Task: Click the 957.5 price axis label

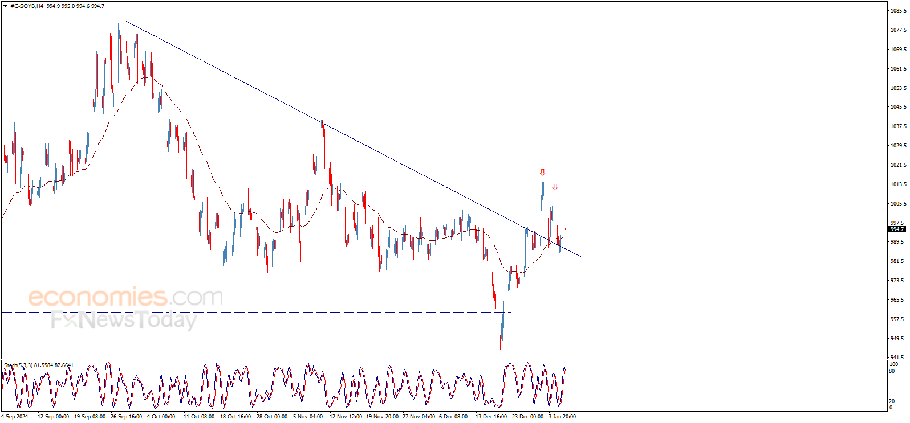Action: pyautogui.click(x=897, y=319)
